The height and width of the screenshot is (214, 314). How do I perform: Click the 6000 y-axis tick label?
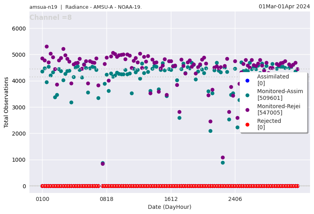pyautogui.click(x=19, y=29)
